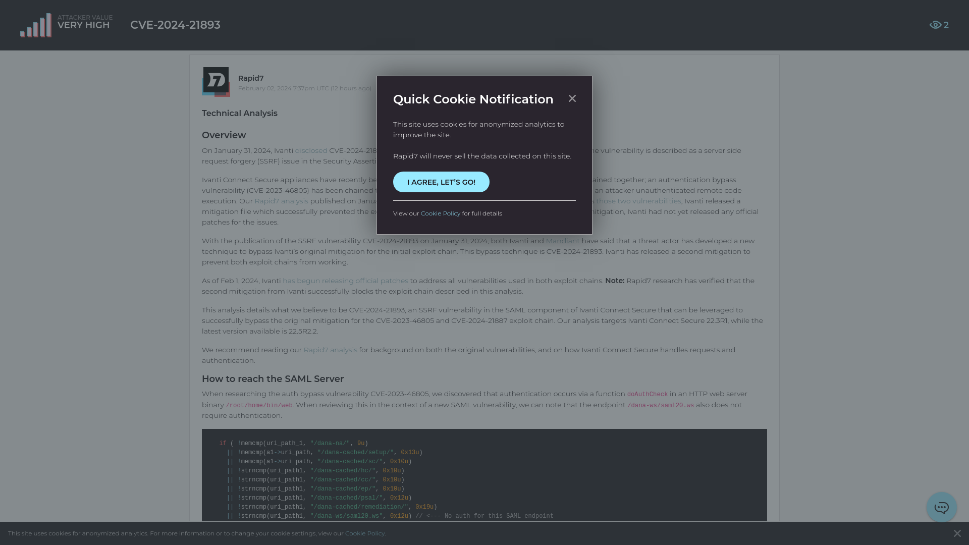Follow the 'those two vulnerabilities' link
The width and height of the screenshot is (969, 545).
(638, 201)
